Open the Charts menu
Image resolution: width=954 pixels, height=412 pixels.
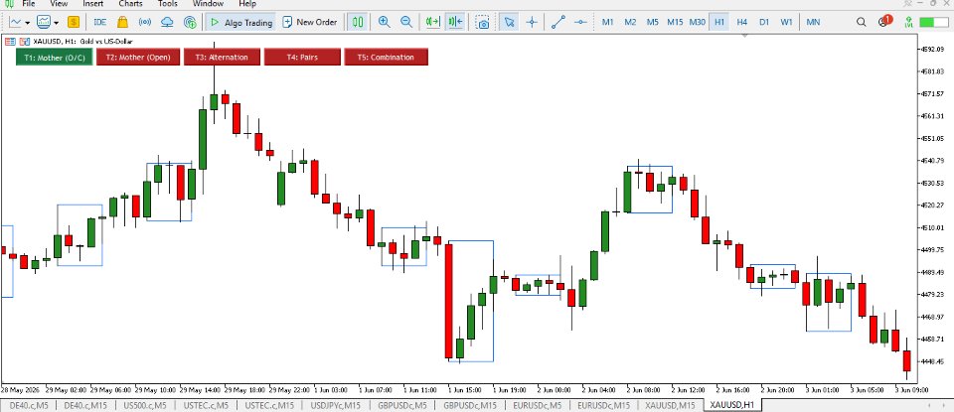(131, 4)
